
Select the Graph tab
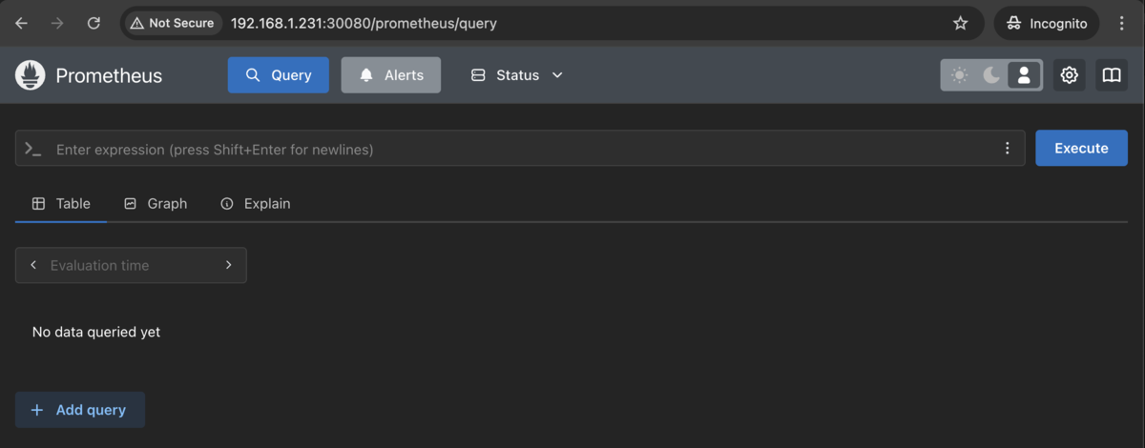(156, 204)
